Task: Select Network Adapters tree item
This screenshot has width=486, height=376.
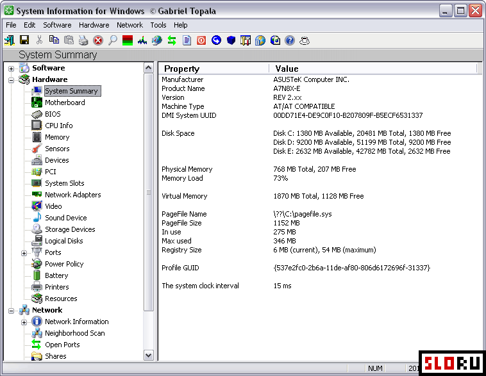Action: point(73,195)
